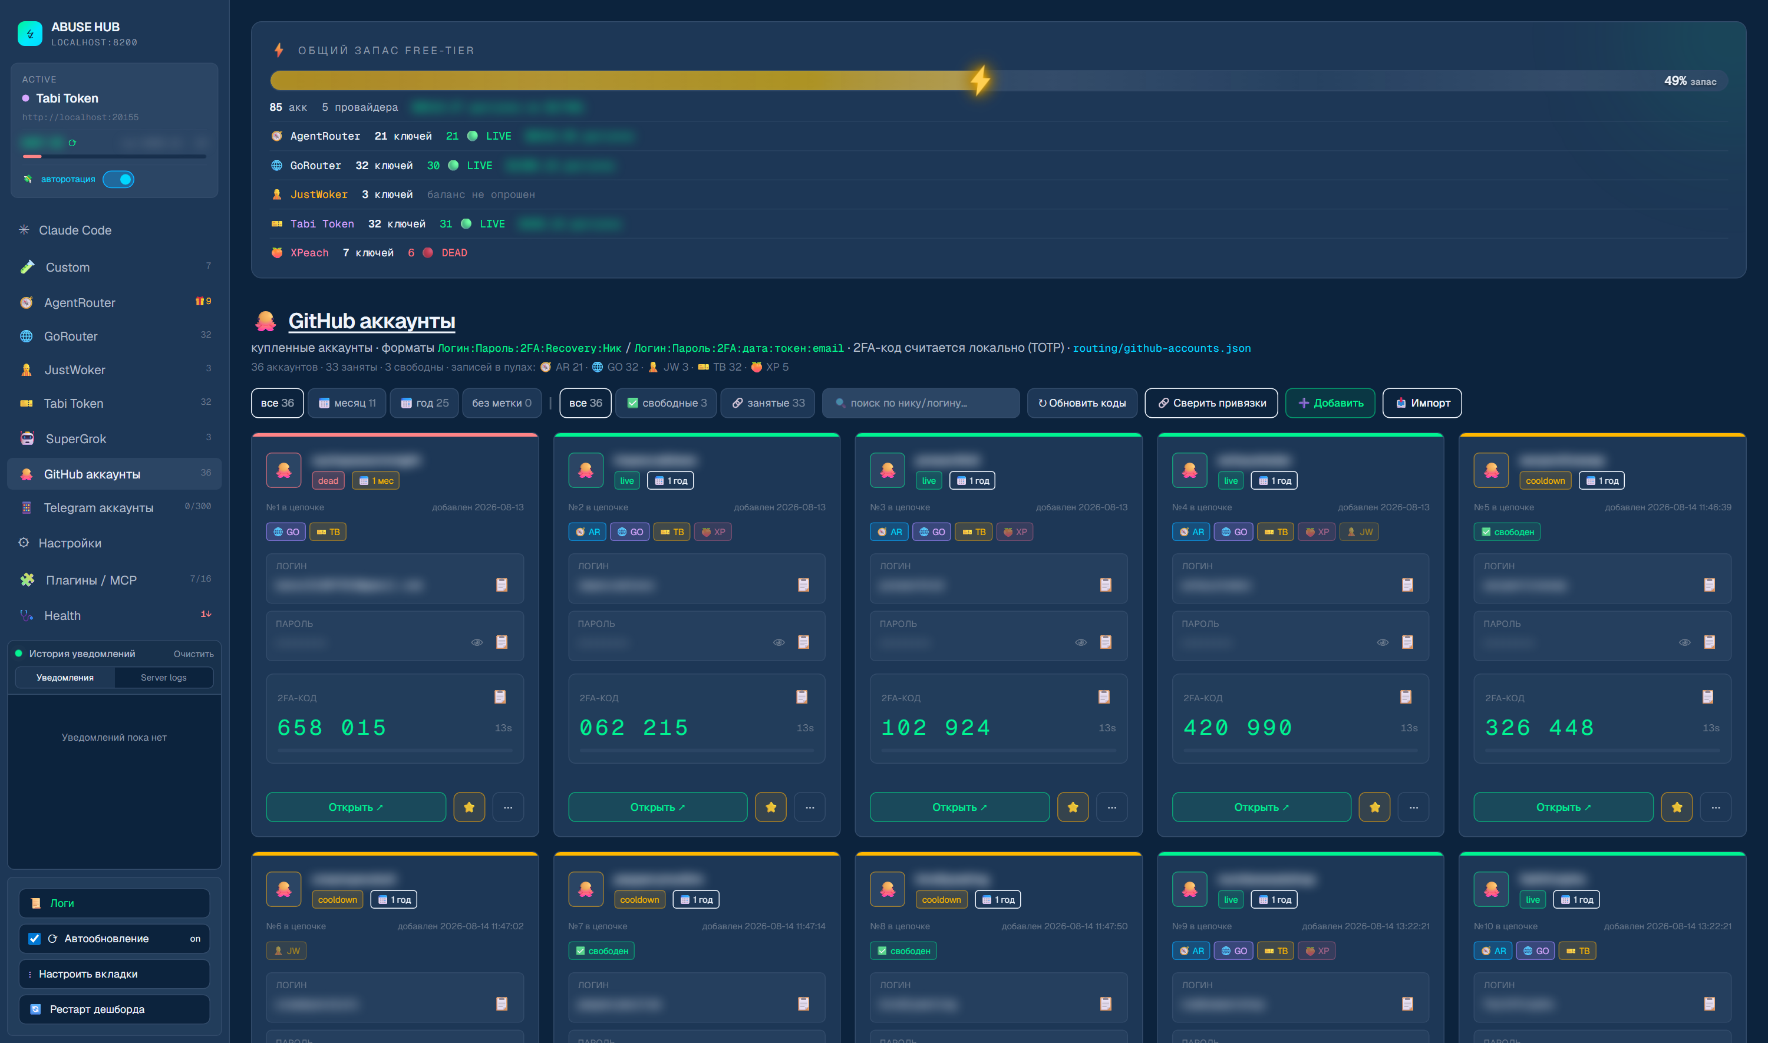Click the Логи button
This screenshot has width=1768, height=1043.
(114, 903)
